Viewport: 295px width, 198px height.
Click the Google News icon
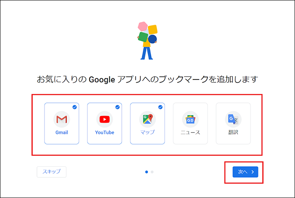pyautogui.click(x=190, y=119)
